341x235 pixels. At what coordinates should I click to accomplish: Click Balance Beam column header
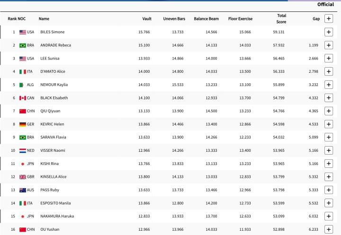coord(206,19)
